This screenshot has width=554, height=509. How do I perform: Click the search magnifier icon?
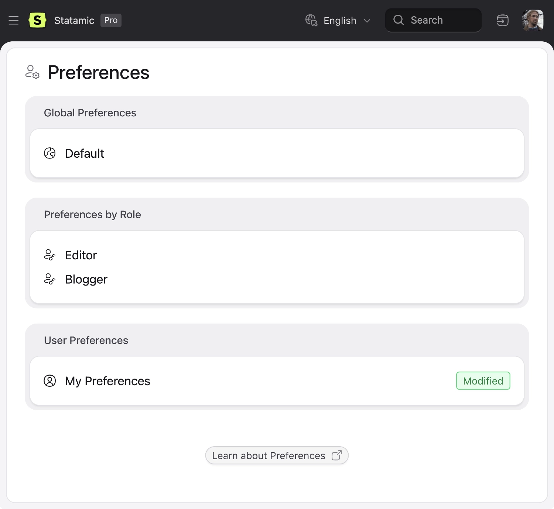tap(399, 20)
